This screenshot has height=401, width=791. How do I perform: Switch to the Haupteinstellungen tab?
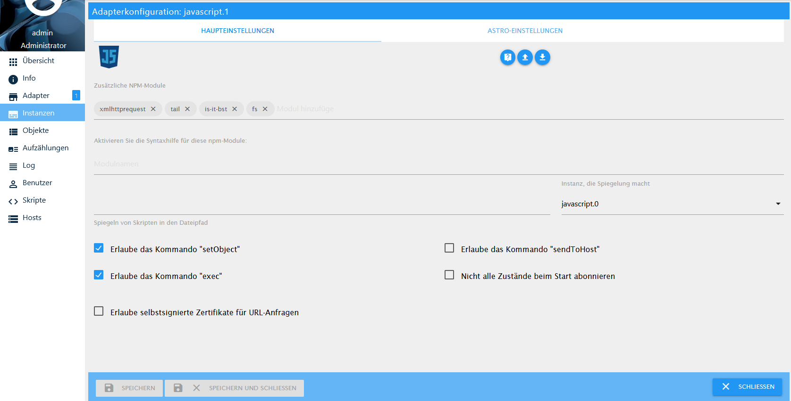coord(237,31)
